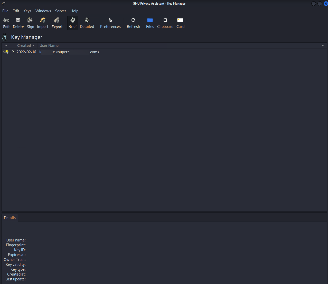Open the Files manager window
The height and width of the screenshot is (284, 328).
point(150,23)
